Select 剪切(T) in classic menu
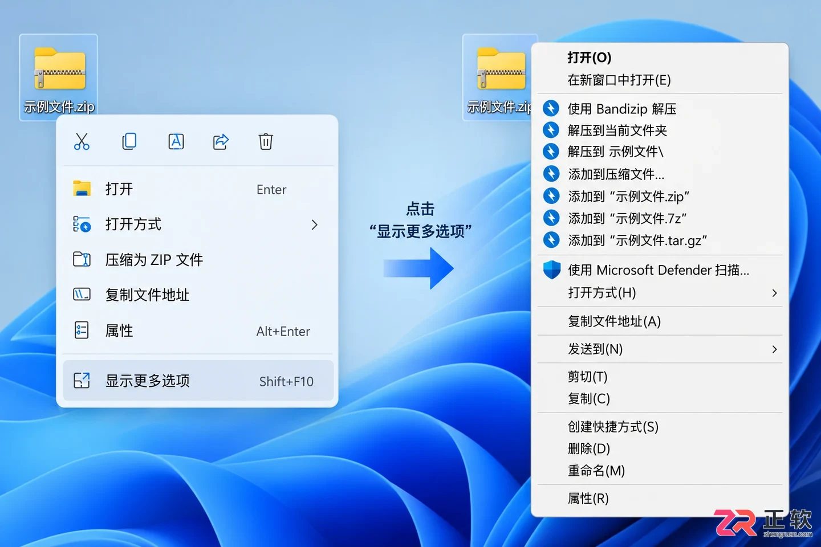Screen dimensions: 821x547 coord(660,377)
